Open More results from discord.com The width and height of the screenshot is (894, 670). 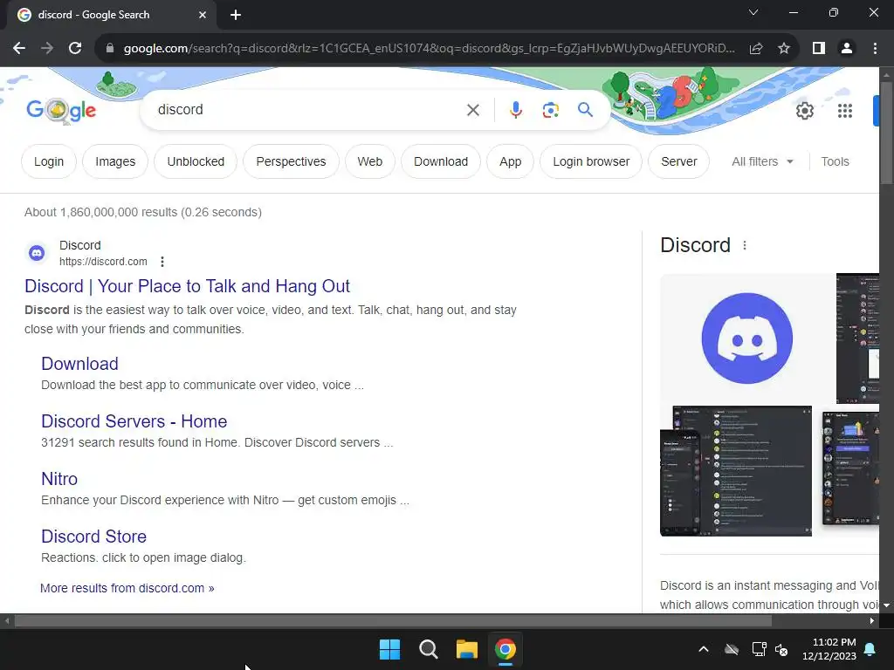click(x=127, y=588)
